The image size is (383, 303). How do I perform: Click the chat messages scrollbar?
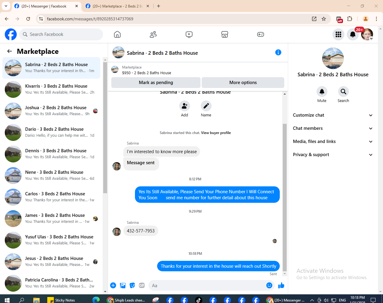pyautogui.click(x=285, y=197)
